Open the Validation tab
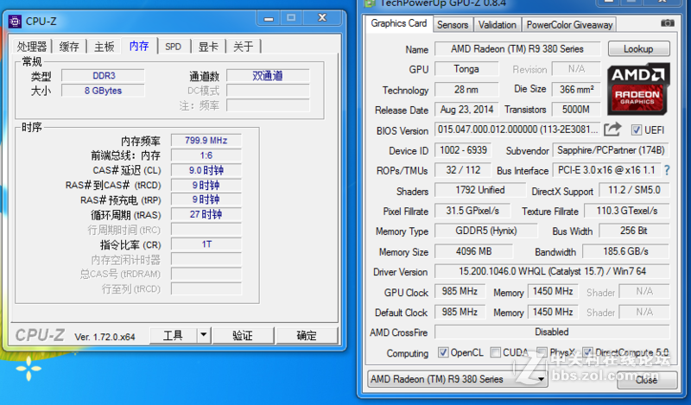This screenshot has width=691, height=405. (x=498, y=25)
